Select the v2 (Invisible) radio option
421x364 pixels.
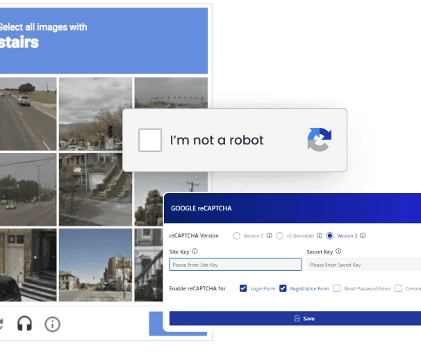click(x=279, y=235)
